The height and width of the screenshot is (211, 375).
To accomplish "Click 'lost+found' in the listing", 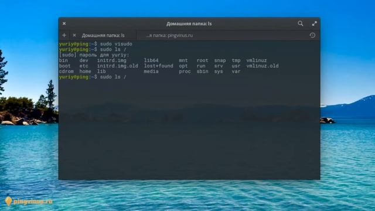I will coord(158,66).
